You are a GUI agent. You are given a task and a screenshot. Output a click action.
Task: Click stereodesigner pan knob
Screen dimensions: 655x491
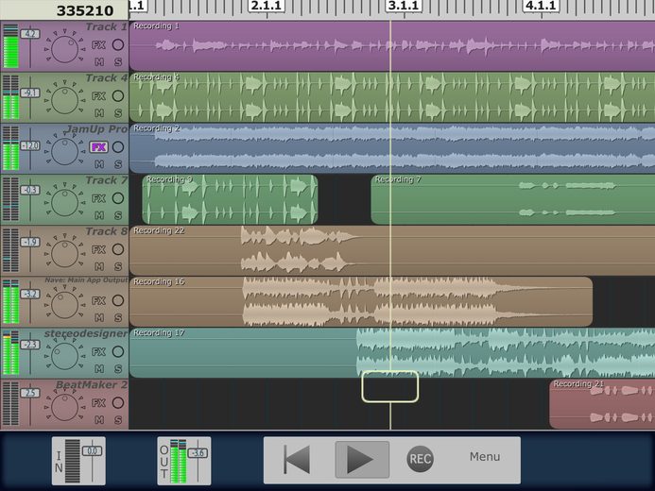pos(65,357)
